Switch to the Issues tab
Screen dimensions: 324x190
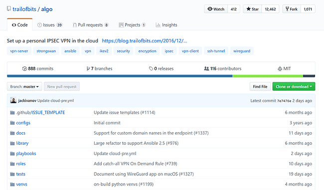(49, 25)
